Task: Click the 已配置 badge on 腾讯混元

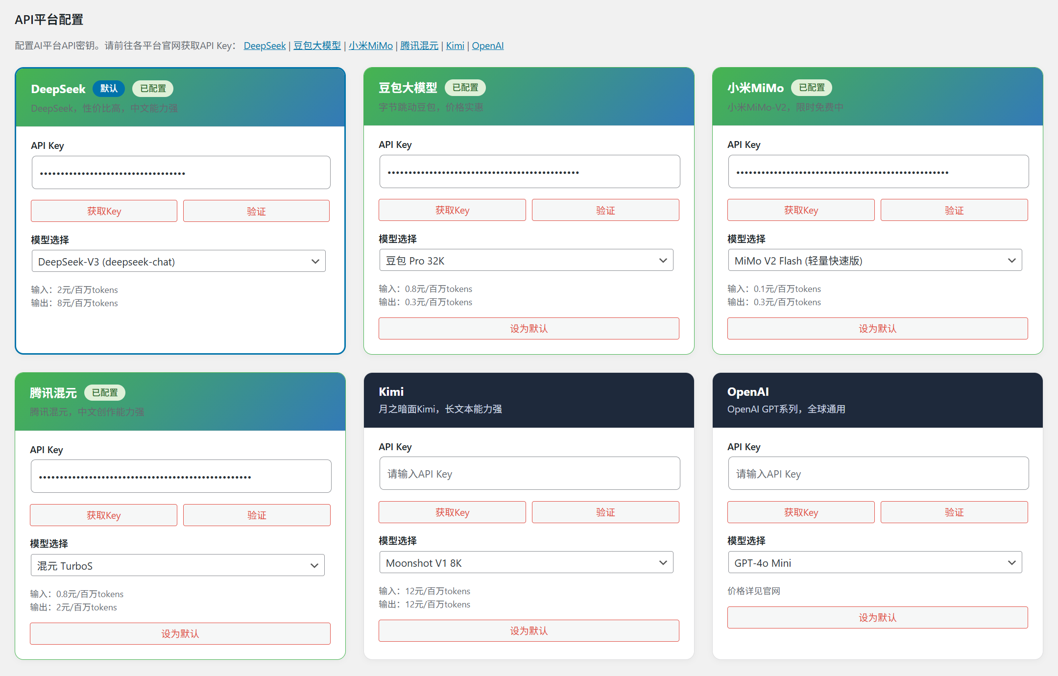Action: point(105,393)
